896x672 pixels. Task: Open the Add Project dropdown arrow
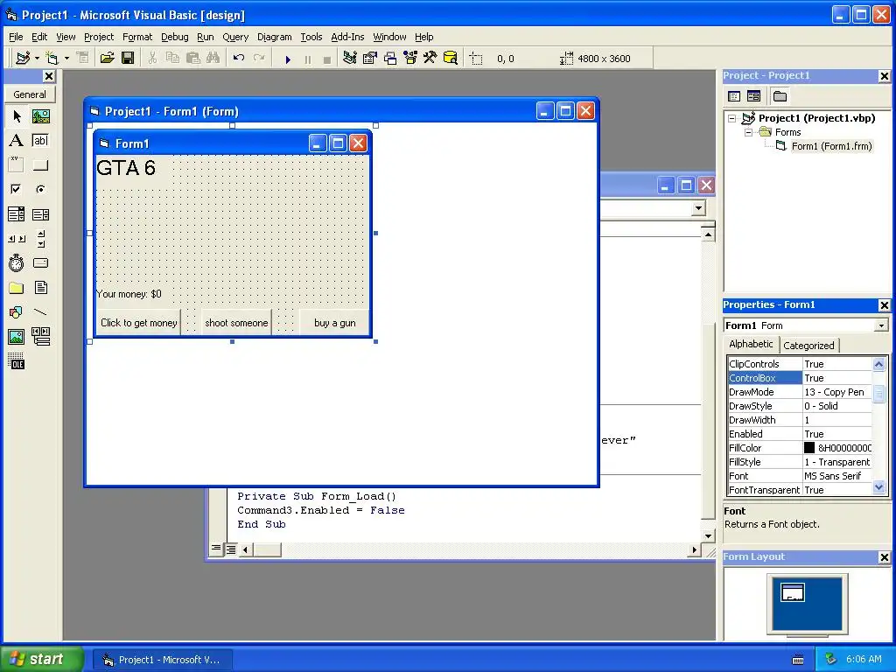click(37, 59)
